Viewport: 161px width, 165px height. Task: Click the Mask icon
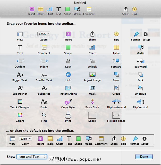pyautogui.click(x=92, y=88)
